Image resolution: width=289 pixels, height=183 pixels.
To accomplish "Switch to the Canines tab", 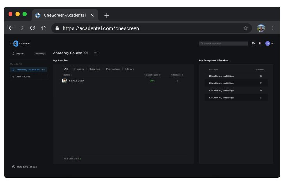I will (95, 69).
